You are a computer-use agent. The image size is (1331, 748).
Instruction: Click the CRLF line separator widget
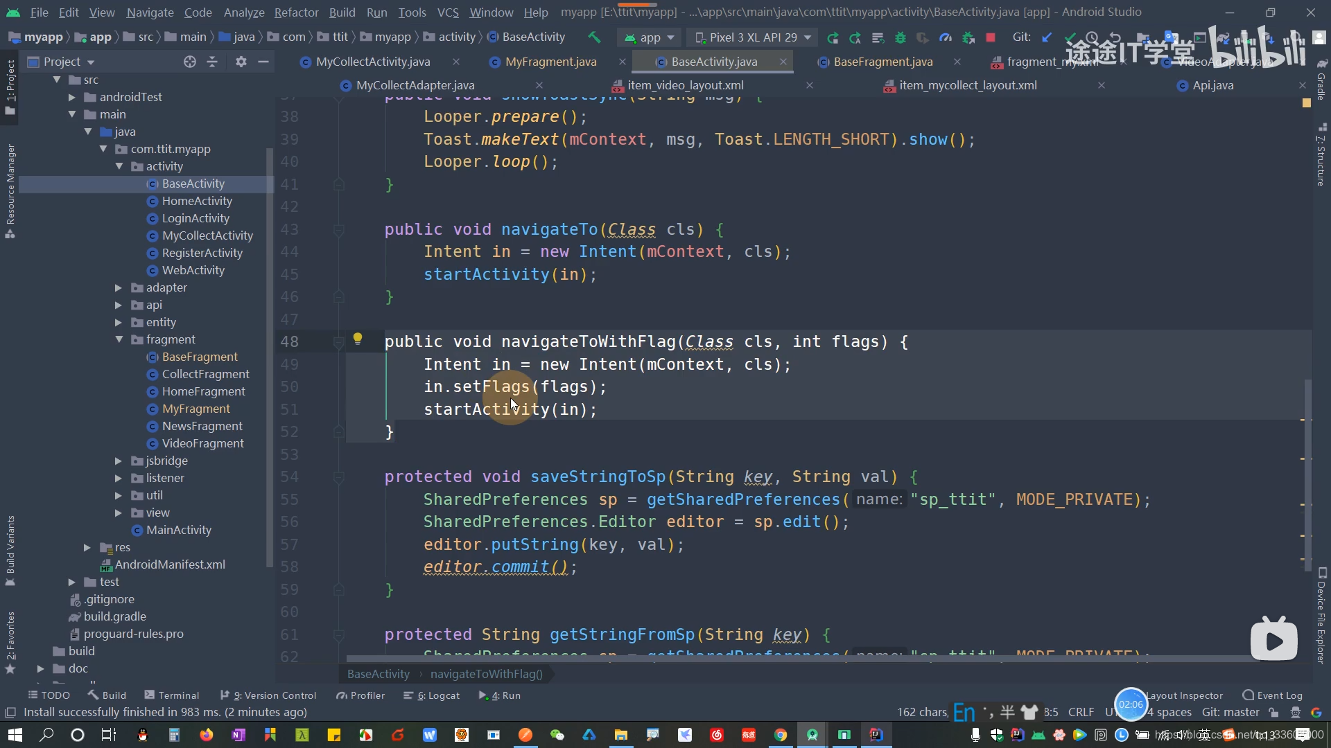[1081, 712]
